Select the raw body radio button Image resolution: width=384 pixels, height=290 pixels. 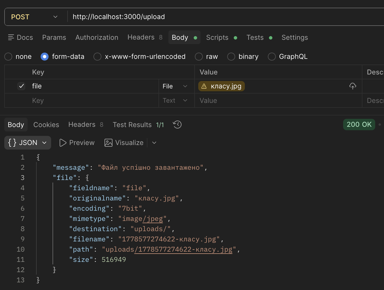pos(199,57)
